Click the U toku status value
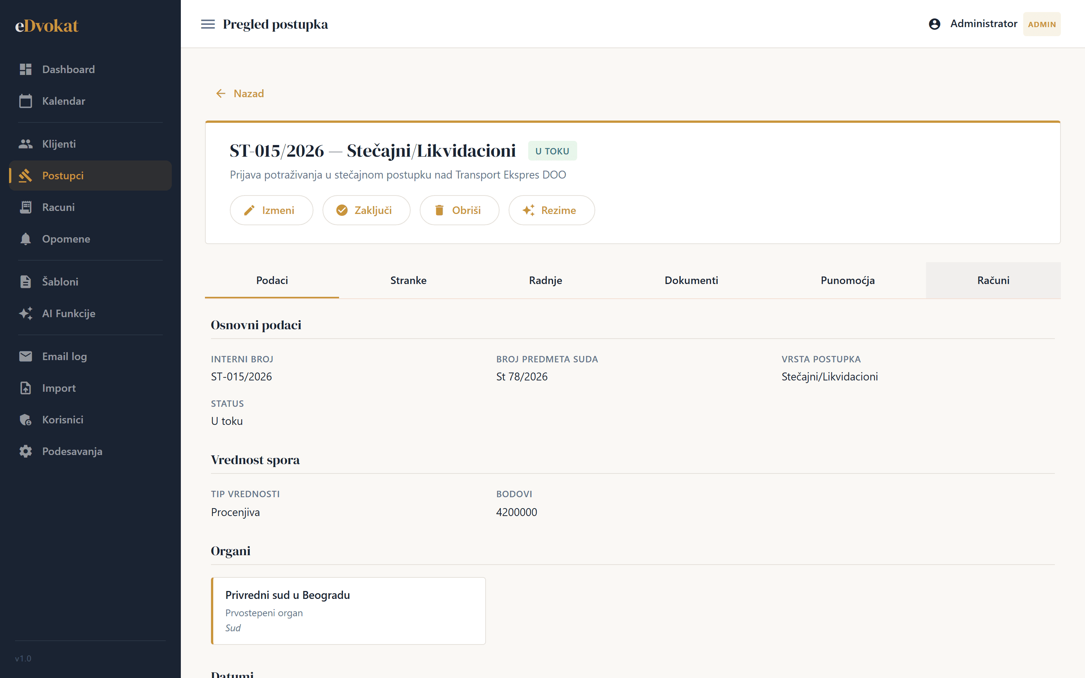The width and height of the screenshot is (1085, 678). (x=227, y=421)
